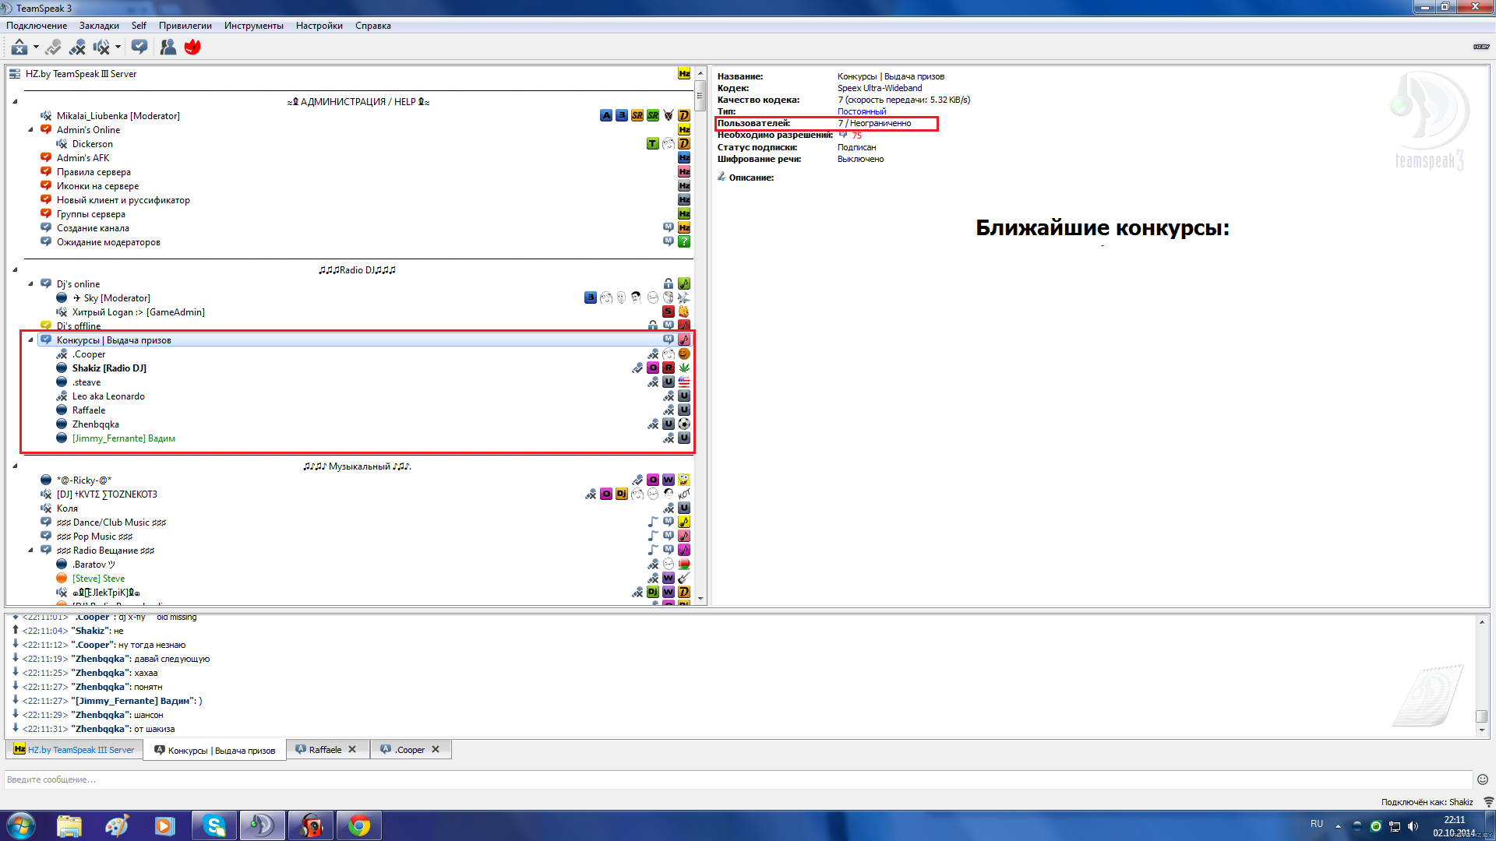Image resolution: width=1496 pixels, height=841 pixels.
Task: Select the Создание канала channel
Action: pyautogui.click(x=93, y=228)
